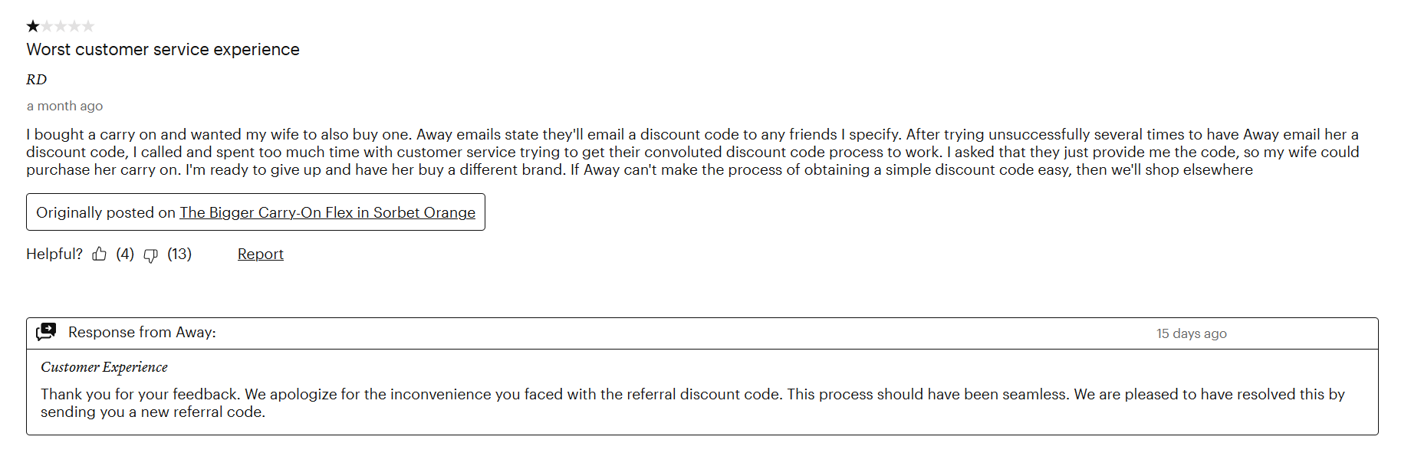Image resolution: width=1411 pixels, height=453 pixels.
Task: Click the review title Worst customer service experience
Action: pos(163,49)
